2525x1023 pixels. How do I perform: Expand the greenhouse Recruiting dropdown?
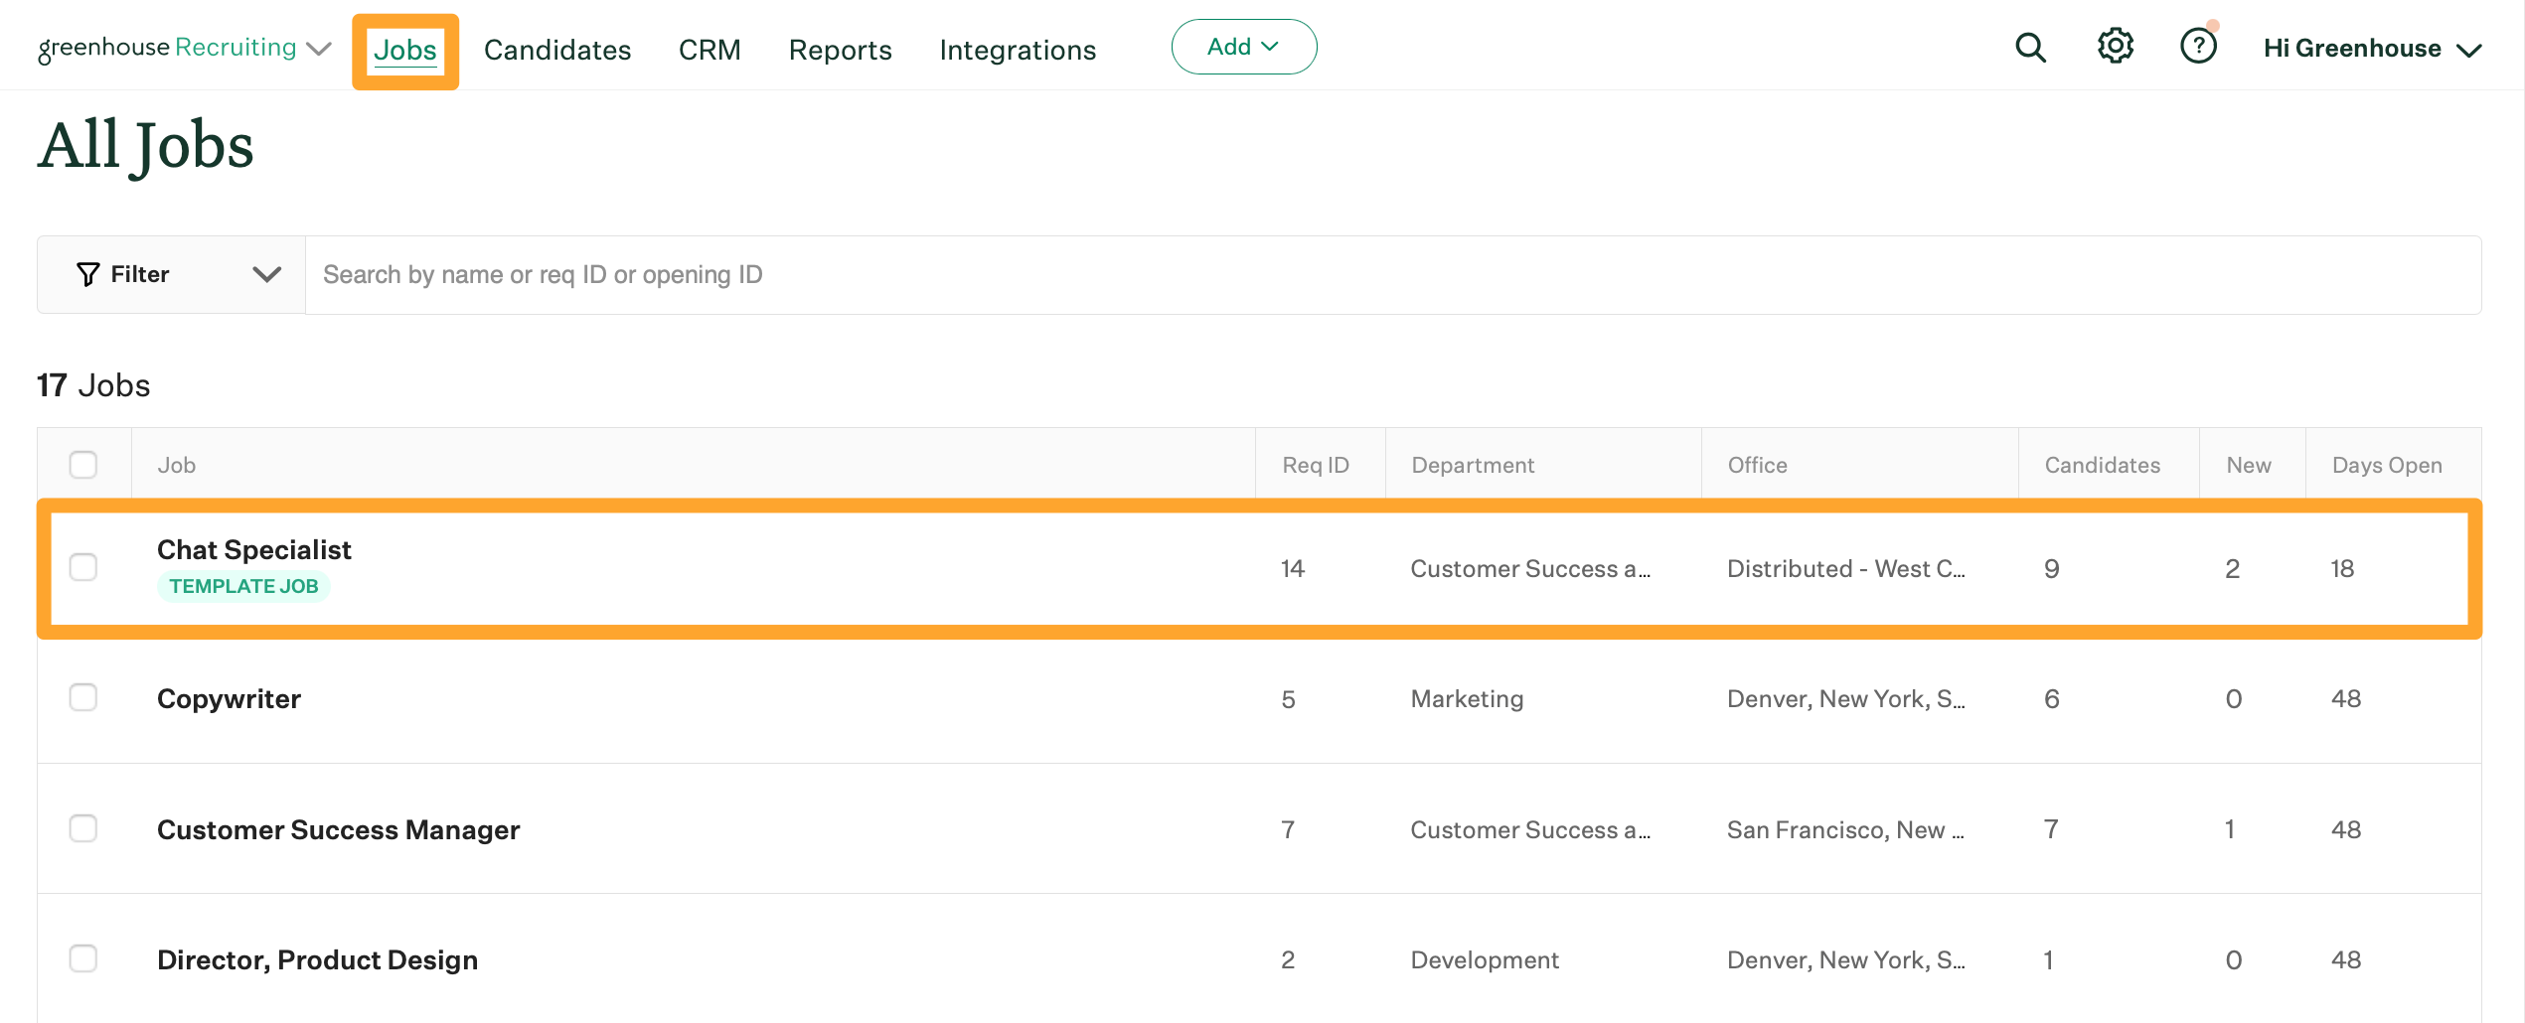(318, 48)
